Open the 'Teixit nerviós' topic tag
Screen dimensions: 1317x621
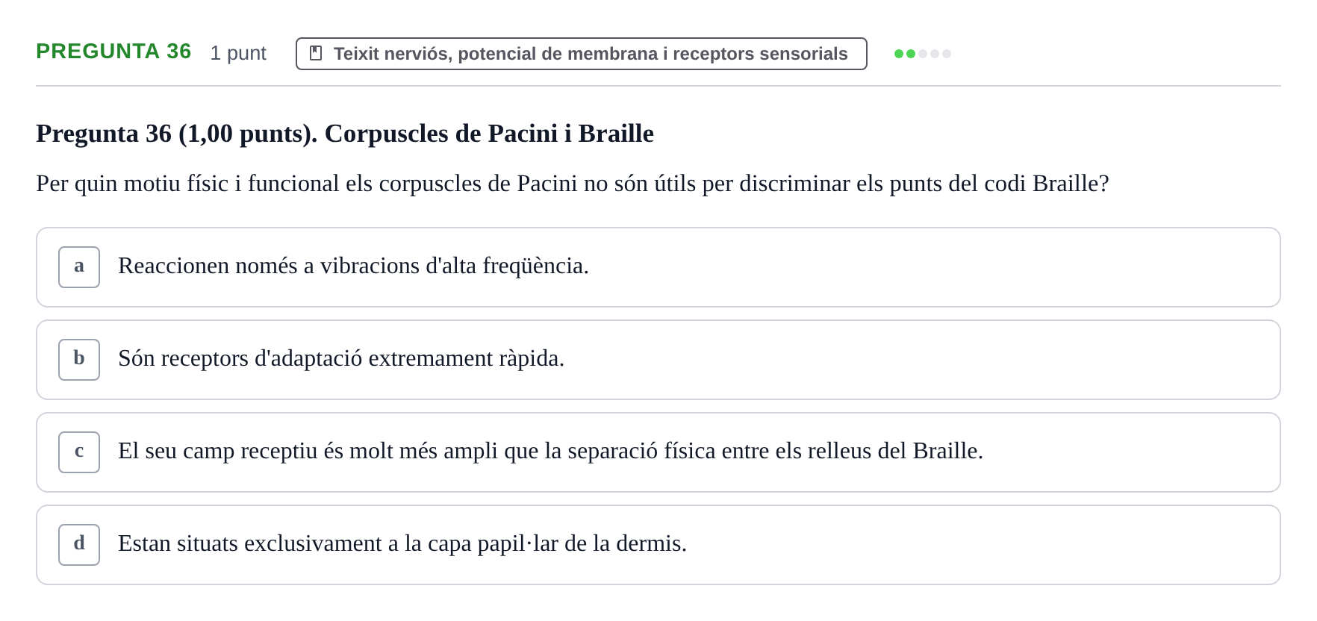[x=582, y=54]
